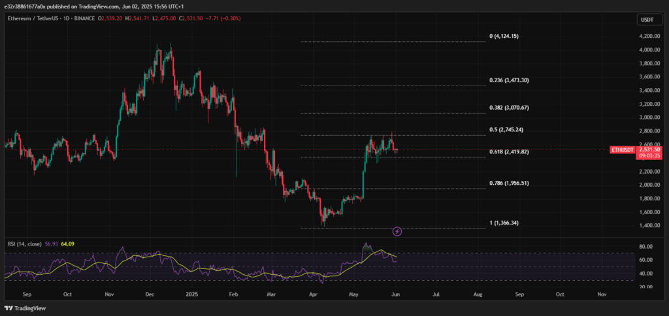Click the low value L2,475.00
This screenshot has width=669, height=316.
[165, 19]
